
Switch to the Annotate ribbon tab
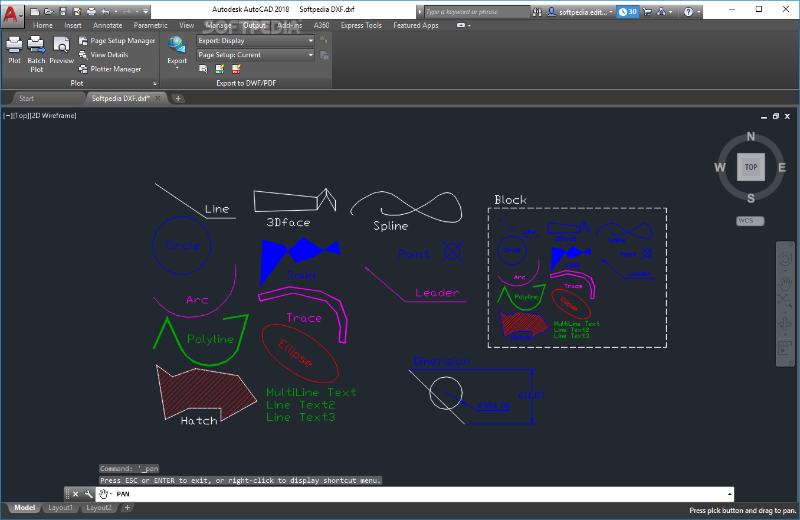point(108,25)
